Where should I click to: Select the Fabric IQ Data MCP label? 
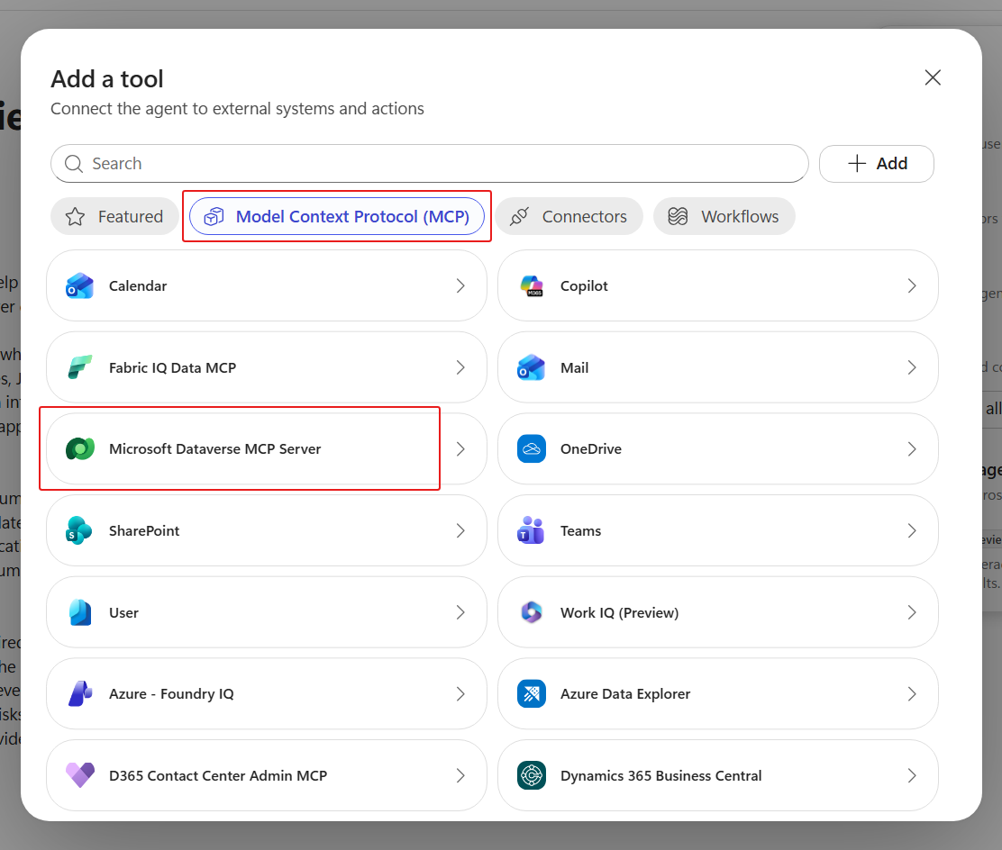pyautogui.click(x=172, y=368)
